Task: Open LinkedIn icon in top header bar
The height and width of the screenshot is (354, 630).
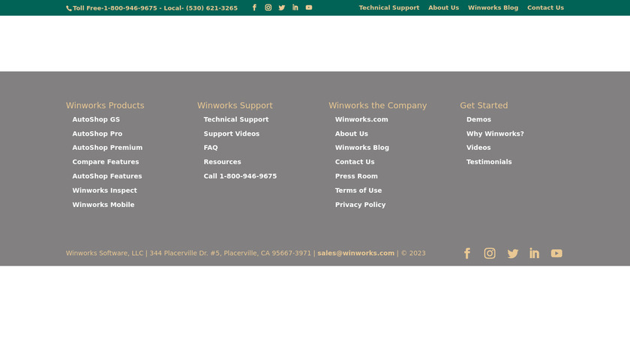Action: point(295,7)
